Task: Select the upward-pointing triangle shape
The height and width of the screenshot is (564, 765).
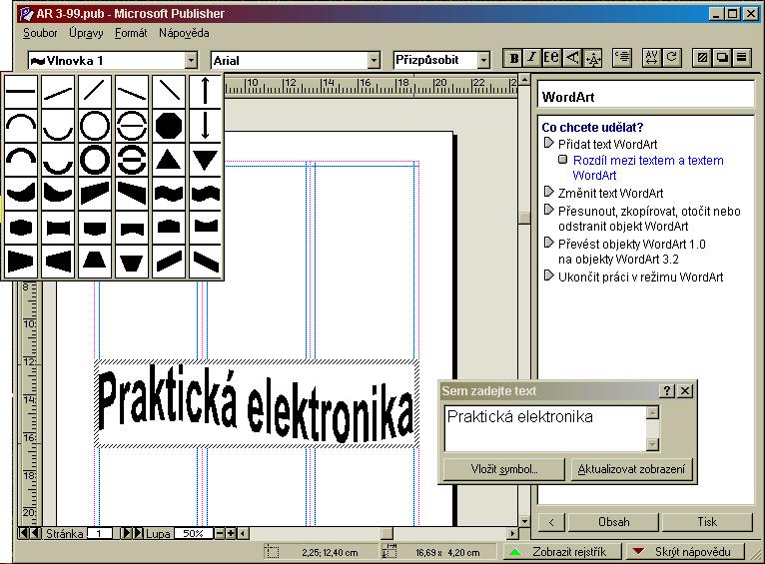Action: click(169, 160)
